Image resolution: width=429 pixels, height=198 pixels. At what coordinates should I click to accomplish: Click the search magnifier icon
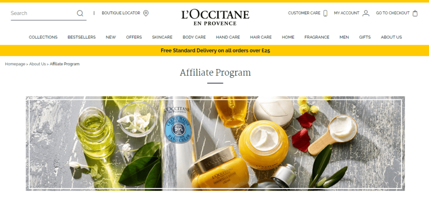point(80,13)
